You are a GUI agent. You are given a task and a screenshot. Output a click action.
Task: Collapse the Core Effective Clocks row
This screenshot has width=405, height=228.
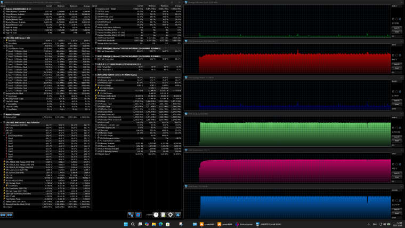[x=4, y=49]
